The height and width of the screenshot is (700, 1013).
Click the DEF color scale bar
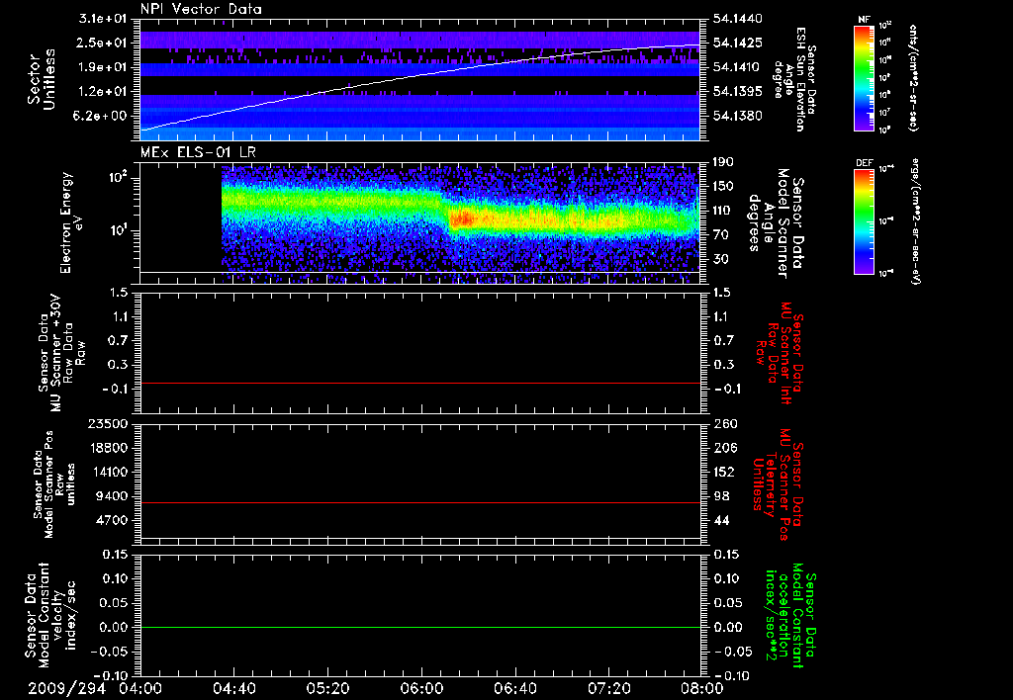(863, 219)
